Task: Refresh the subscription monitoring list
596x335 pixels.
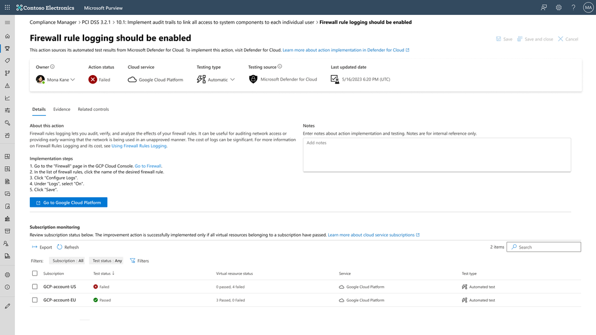Action: (x=67, y=247)
